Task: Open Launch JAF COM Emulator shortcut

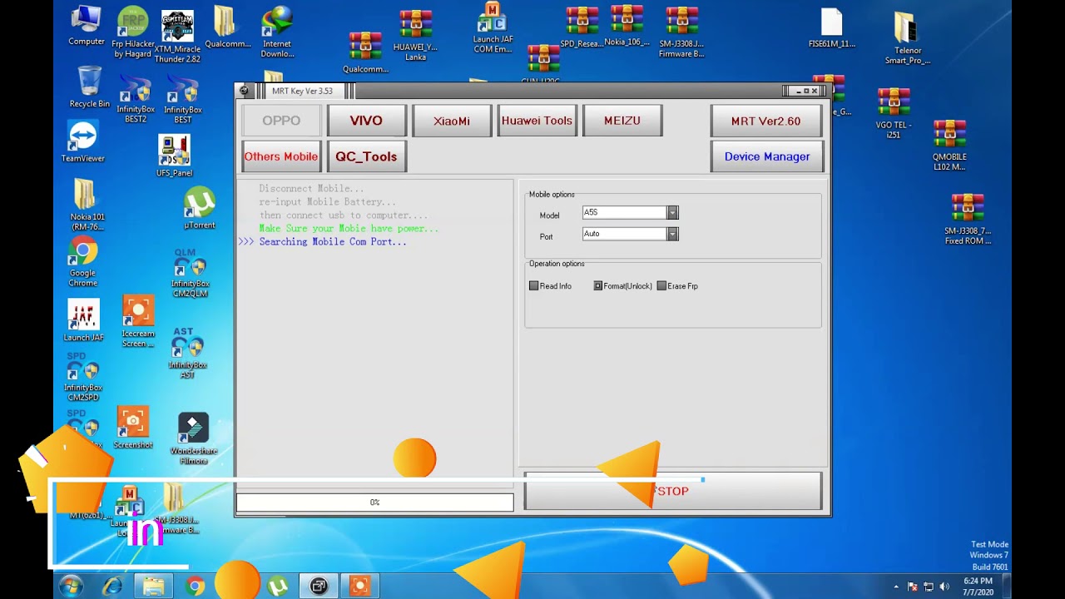Action: tap(493, 28)
